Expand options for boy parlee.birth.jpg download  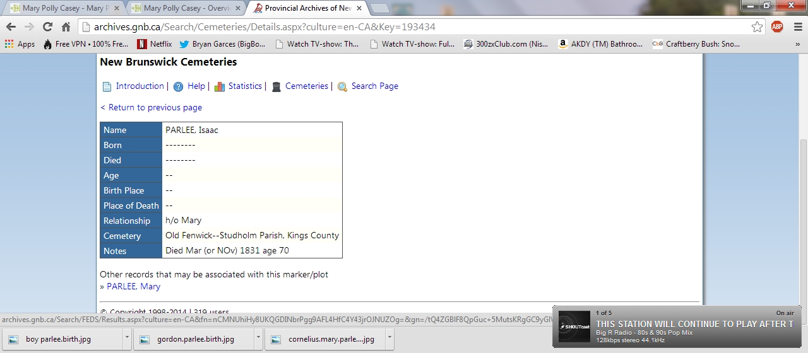point(127,339)
